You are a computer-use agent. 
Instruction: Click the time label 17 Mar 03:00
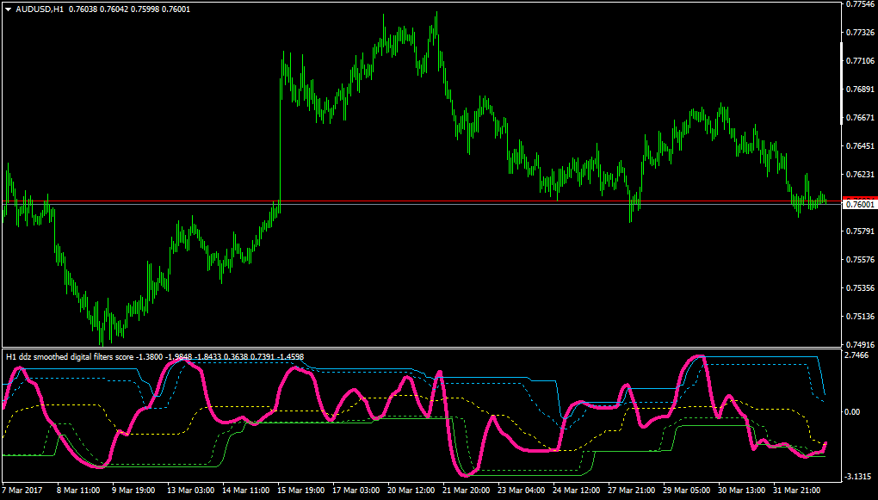pyautogui.click(x=355, y=490)
